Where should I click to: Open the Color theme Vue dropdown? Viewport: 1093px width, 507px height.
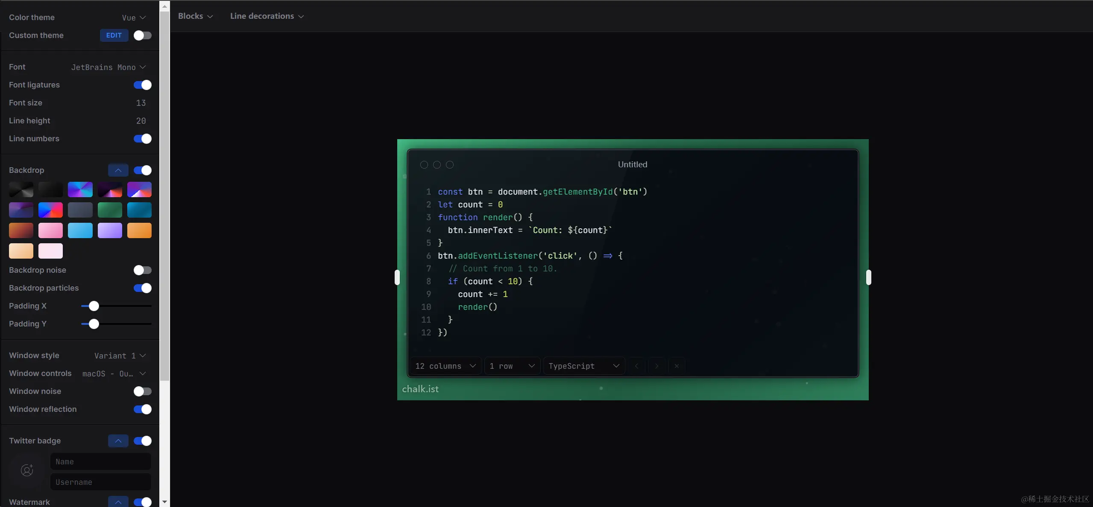134,17
